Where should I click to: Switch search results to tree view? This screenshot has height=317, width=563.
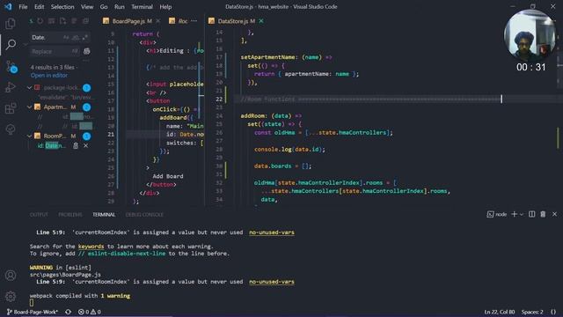coord(74,21)
